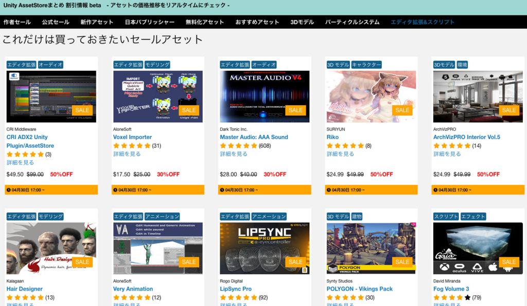
Task: Open POLYGON - Vikings Pack link
Action: [360, 289]
